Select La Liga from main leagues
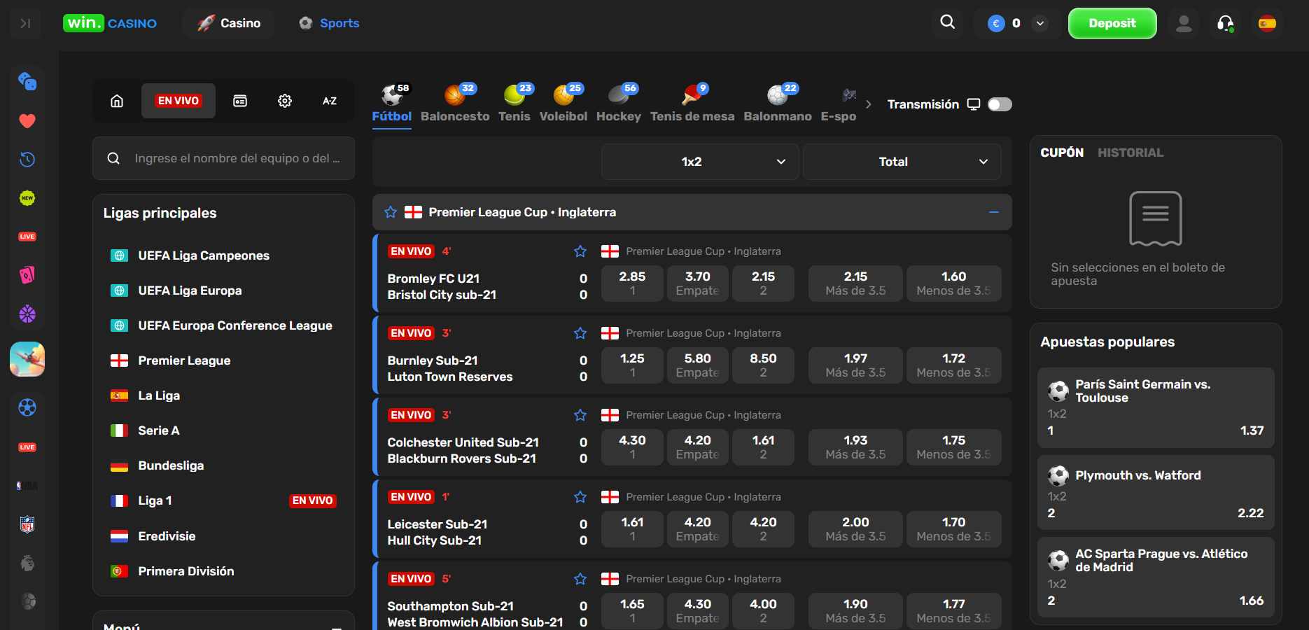1309x630 pixels. [159, 395]
